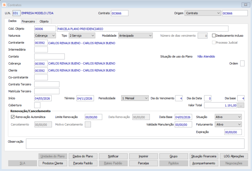This screenshot has height=171, width=252.
Task: Close the Contratos window
Action: click(x=246, y=5)
